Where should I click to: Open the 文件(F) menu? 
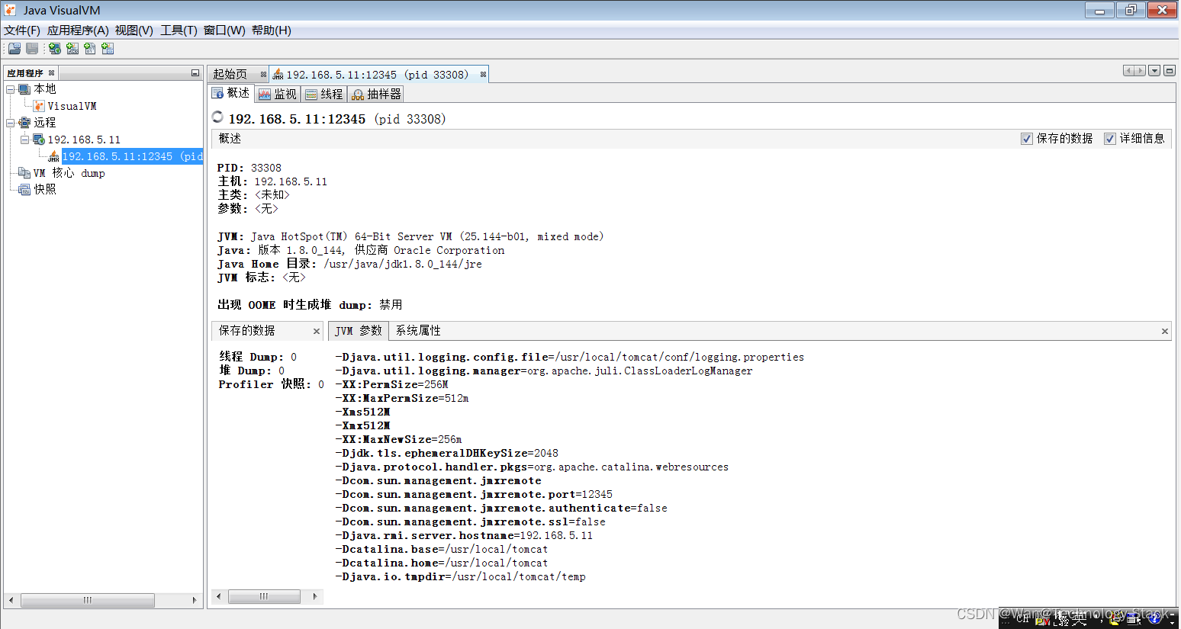coord(22,30)
